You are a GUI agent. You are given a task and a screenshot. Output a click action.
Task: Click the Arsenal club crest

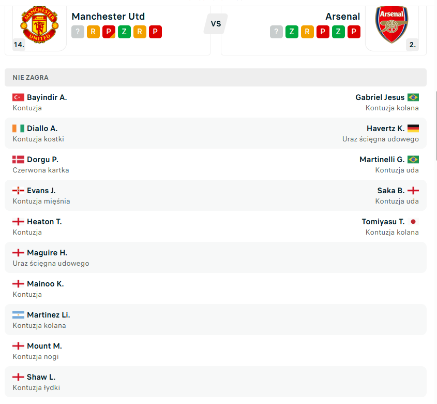391,24
